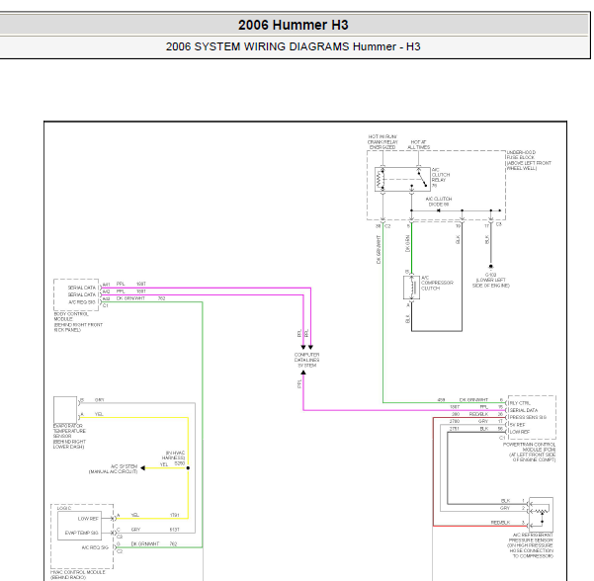Click the circuit number "2700" near the PCM
This screenshot has height=581, width=594.
455,421
